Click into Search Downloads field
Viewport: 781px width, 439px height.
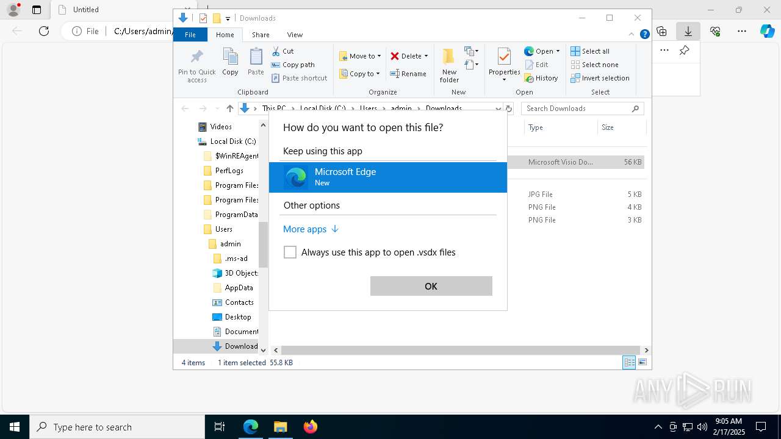pos(582,109)
